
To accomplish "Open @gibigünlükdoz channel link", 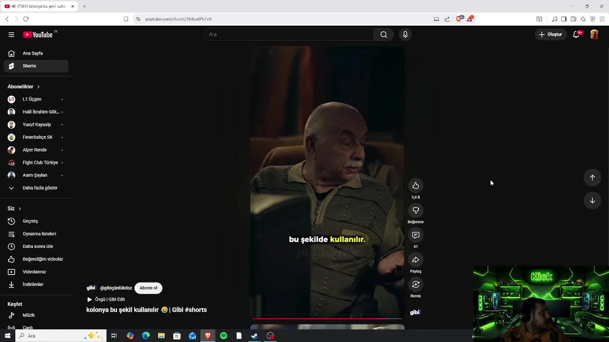I will [x=116, y=288].
